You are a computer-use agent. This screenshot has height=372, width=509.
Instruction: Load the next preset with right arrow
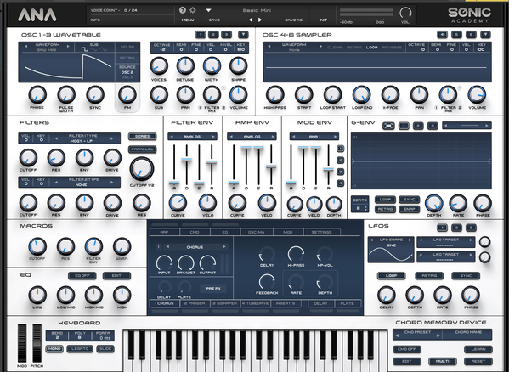point(260,20)
